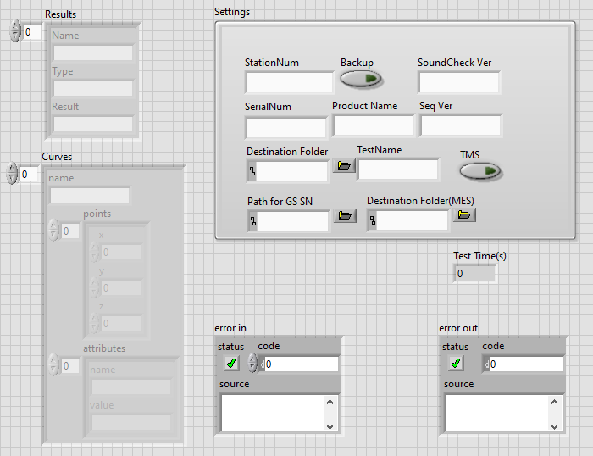This screenshot has height=456, width=593.
Task: Toggle the Backup switch
Action: (x=362, y=80)
